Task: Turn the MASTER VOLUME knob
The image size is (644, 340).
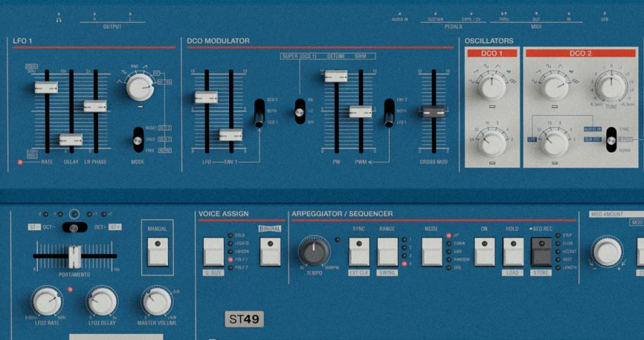Action: pyautogui.click(x=157, y=301)
